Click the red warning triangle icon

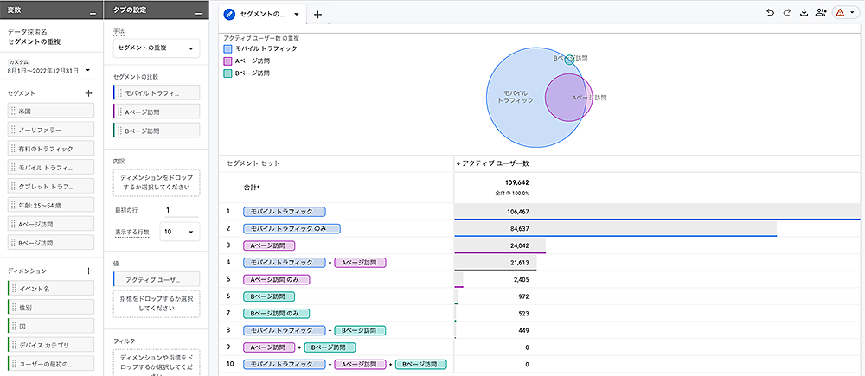pos(840,14)
